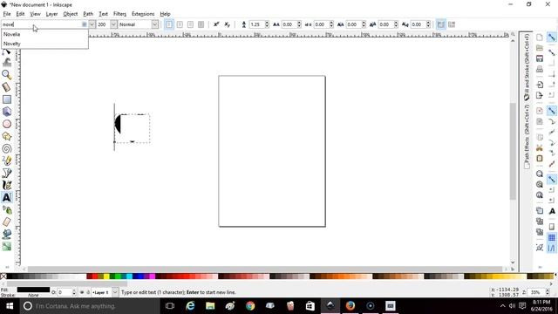
Task: Choose Novelty from font suggestions
Action: click(44, 44)
